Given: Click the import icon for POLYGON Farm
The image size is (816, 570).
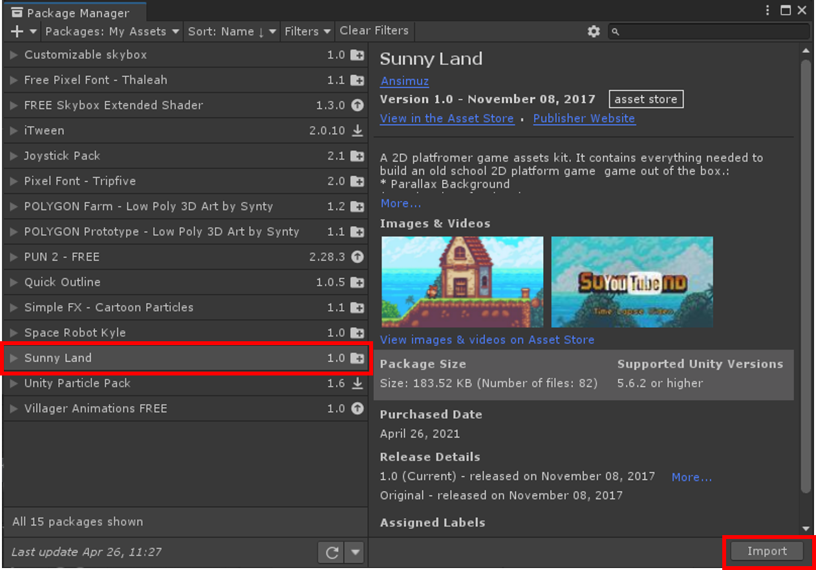Looking at the screenshot, I should point(357,206).
